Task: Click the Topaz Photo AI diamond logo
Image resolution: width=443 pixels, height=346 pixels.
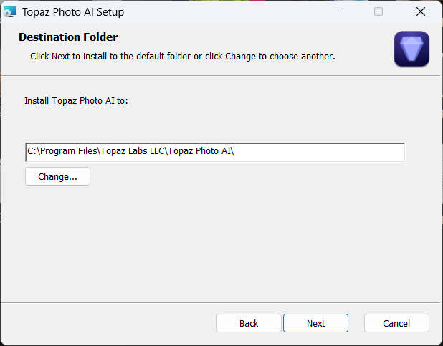Action: point(411,49)
